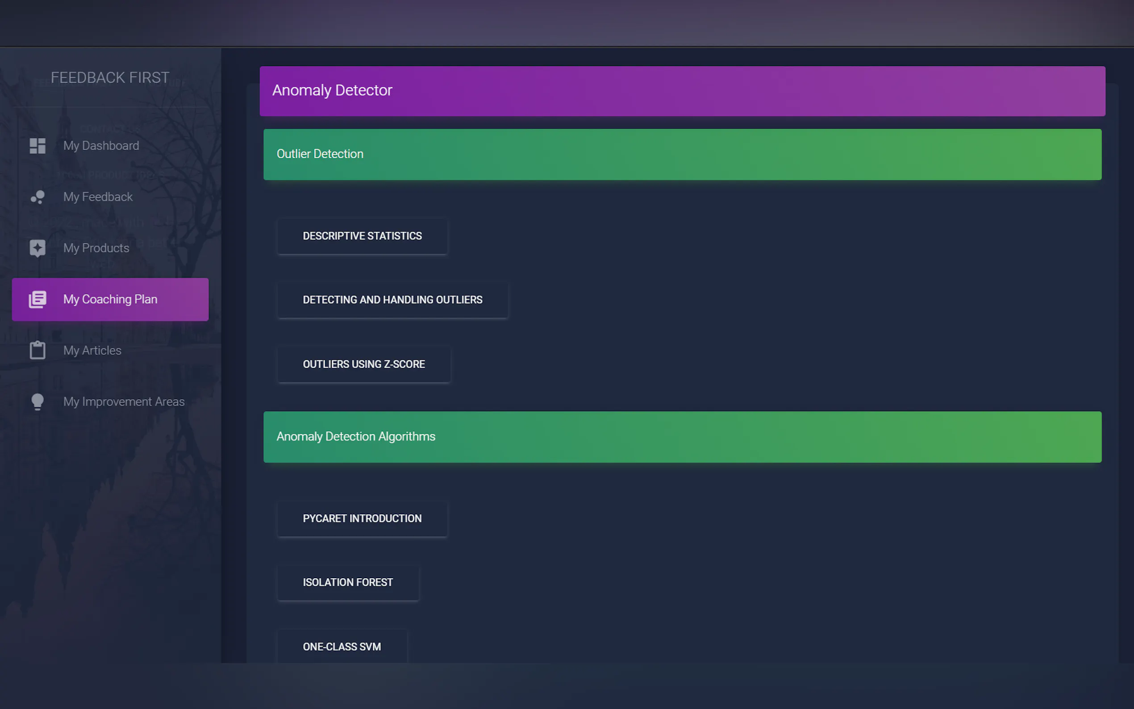The image size is (1134, 709).
Task: Open the My Articles section
Action: (x=92, y=350)
